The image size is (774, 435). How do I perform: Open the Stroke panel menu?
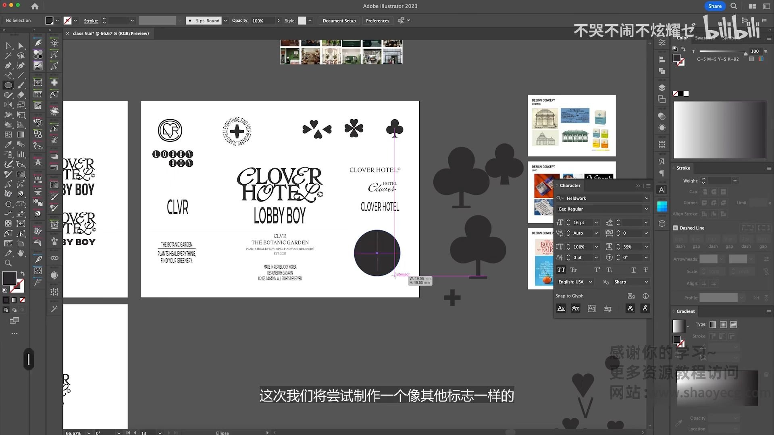point(769,168)
